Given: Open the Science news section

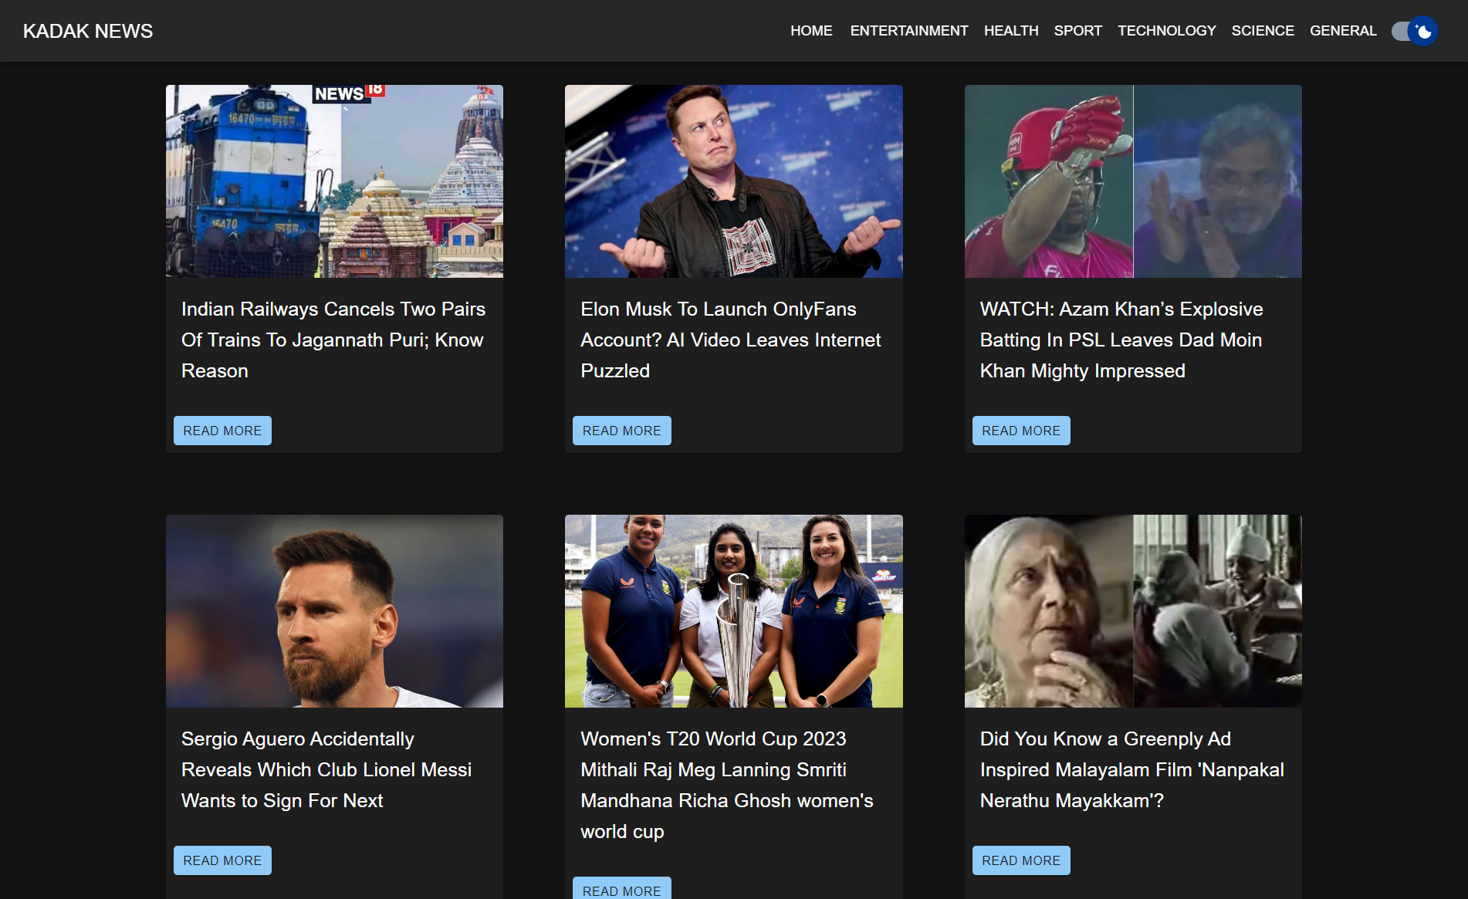Looking at the screenshot, I should click(x=1262, y=31).
